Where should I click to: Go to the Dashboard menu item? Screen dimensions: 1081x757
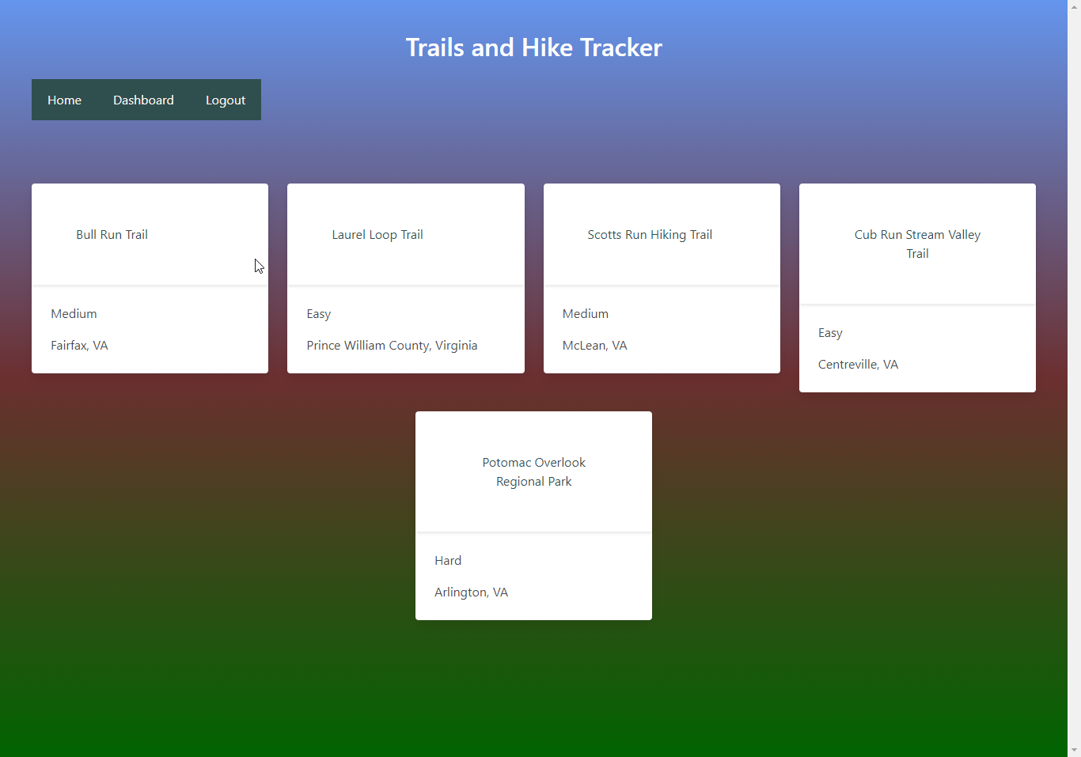click(143, 100)
